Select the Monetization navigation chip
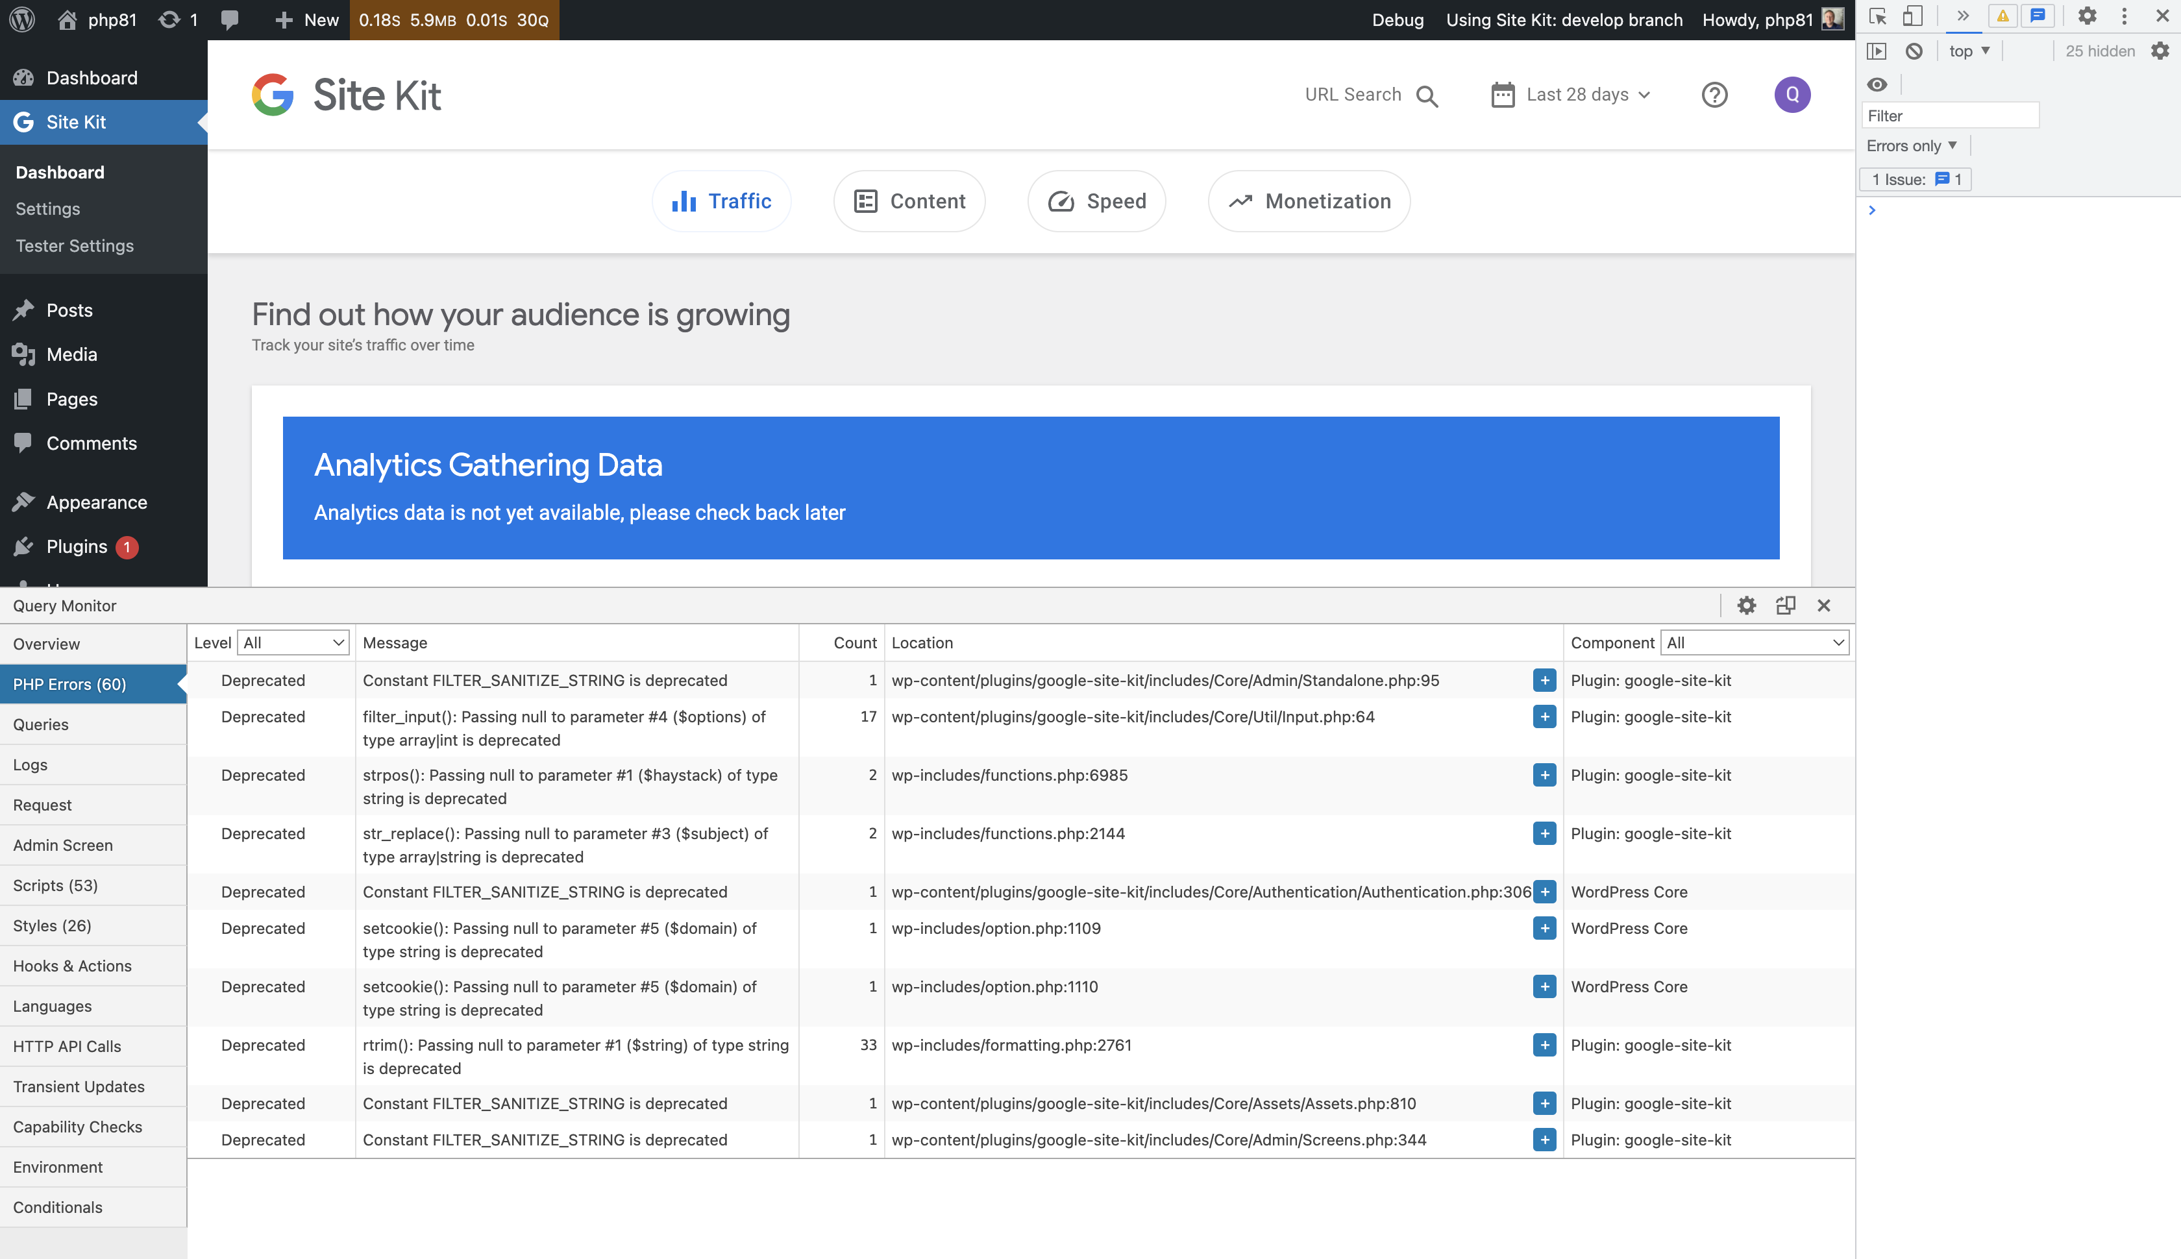This screenshot has width=2181, height=1259. (x=1309, y=201)
